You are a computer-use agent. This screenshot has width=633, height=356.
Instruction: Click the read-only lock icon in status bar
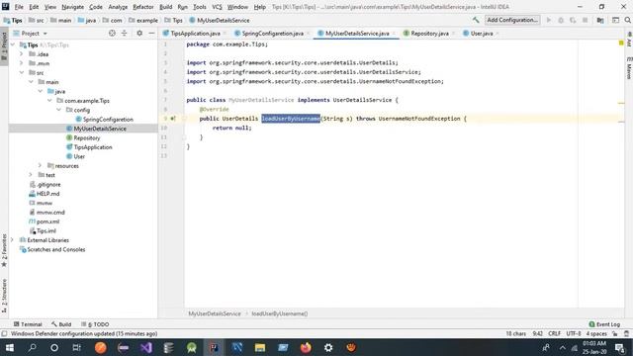(x=614, y=333)
